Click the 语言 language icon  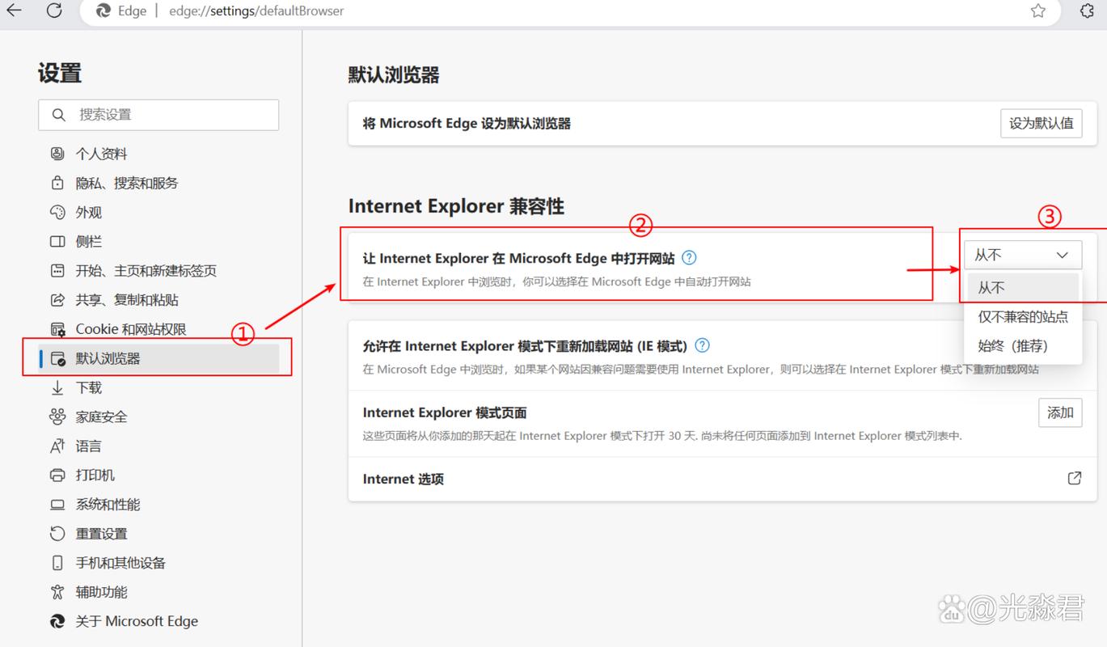pyautogui.click(x=57, y=446)
